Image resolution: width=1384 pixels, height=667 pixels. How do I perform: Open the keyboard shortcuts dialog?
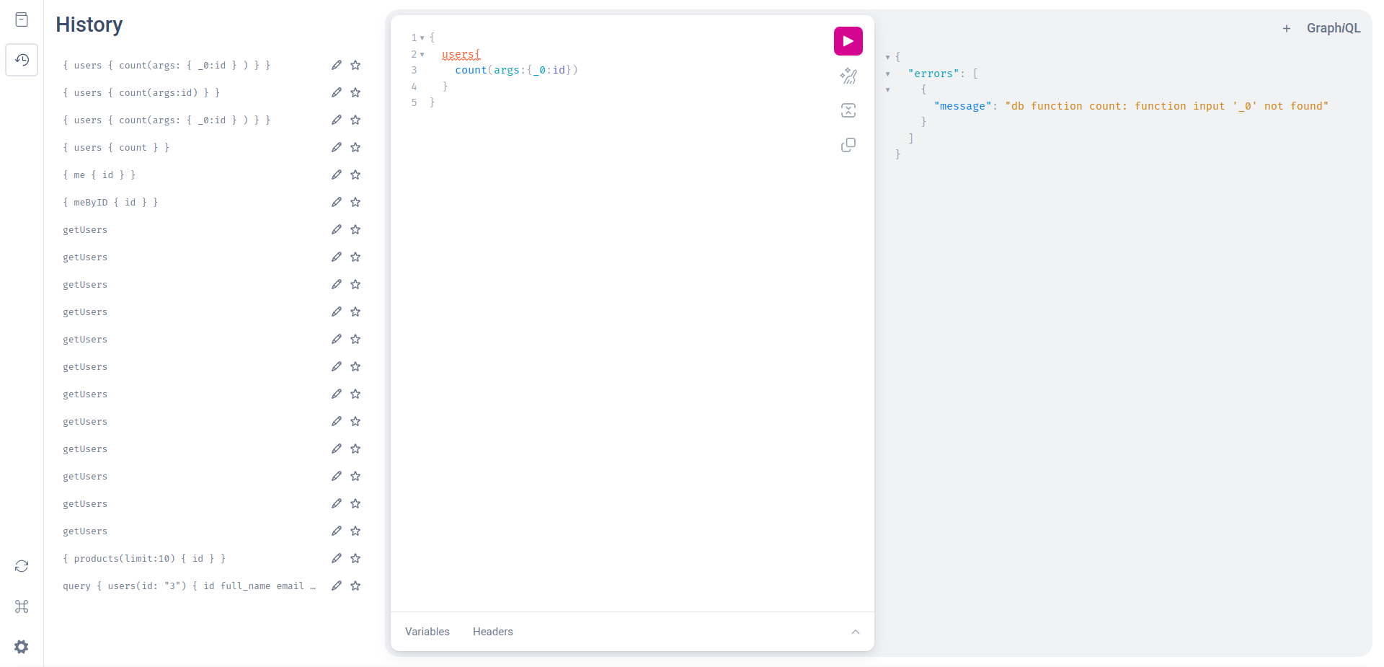point(22,606)
